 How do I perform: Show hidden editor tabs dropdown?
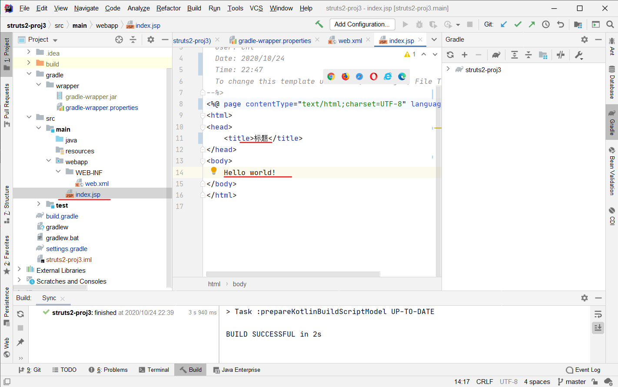pos(434,40)
